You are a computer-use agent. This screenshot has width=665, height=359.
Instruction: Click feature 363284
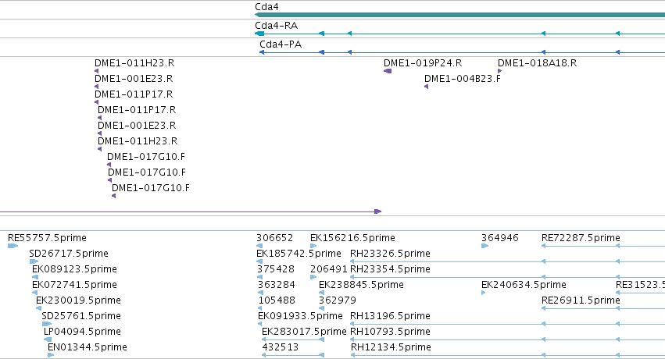[277, 285]
